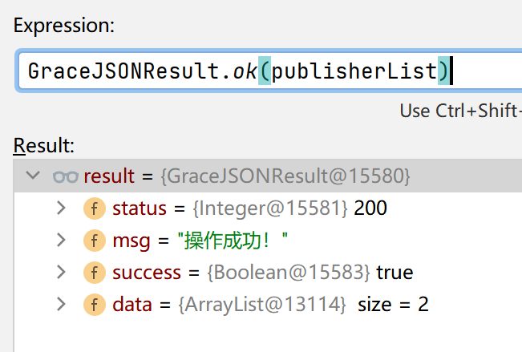Click the Use Ctrl+Shift hint text
This screenshot has width=522, height=352.
[460, 111]
